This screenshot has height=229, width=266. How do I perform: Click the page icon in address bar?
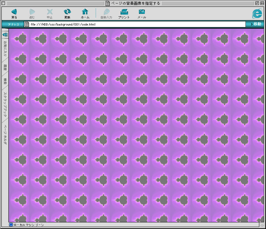pos(27,24)
